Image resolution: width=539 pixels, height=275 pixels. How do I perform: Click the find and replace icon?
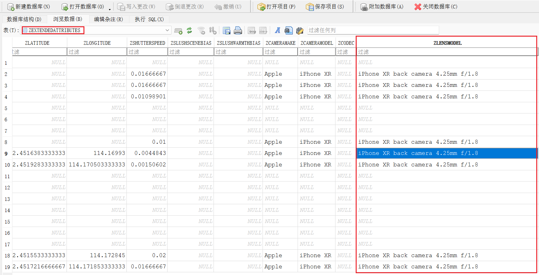point(300,30)
